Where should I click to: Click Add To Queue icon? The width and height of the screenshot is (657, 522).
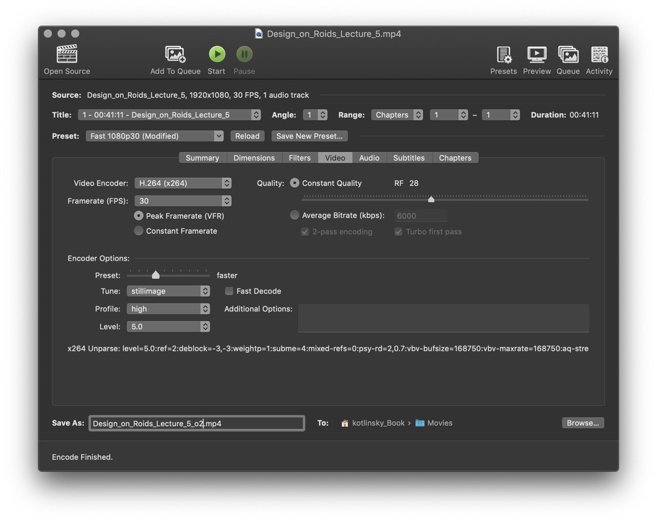[175, 54]
